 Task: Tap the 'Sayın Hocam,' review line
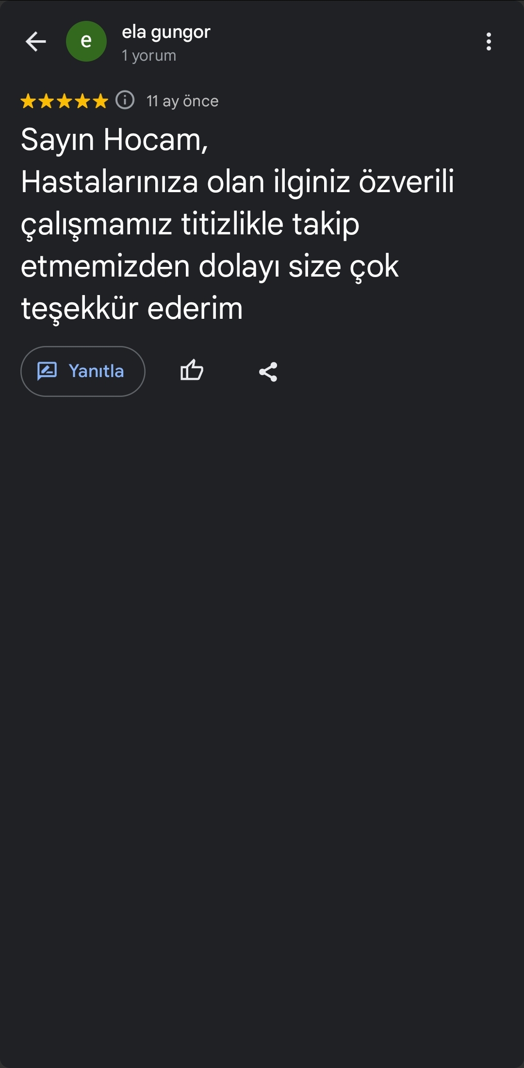point(115,140)
